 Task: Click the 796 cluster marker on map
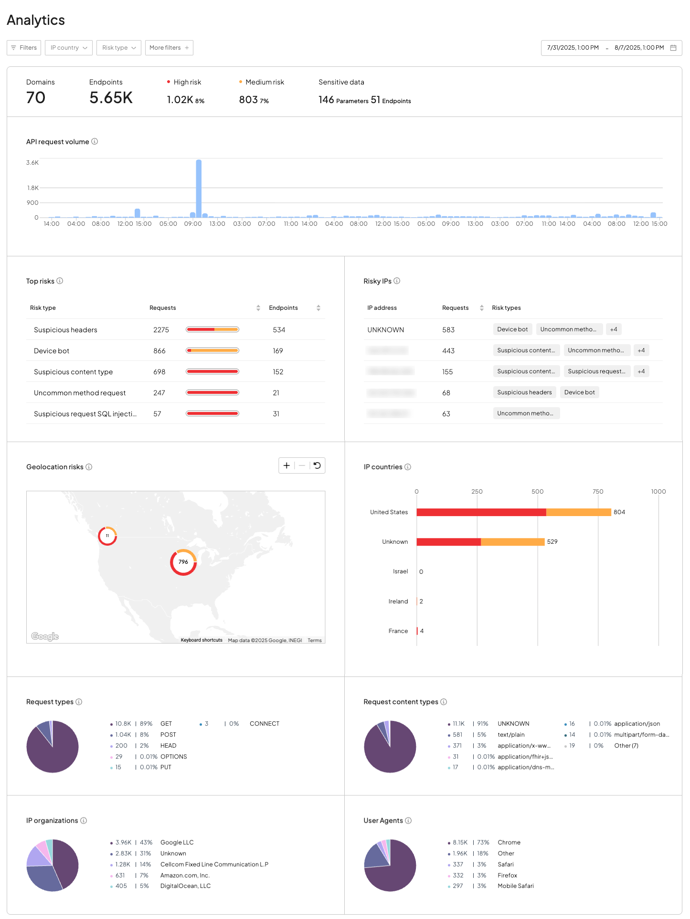183,562
